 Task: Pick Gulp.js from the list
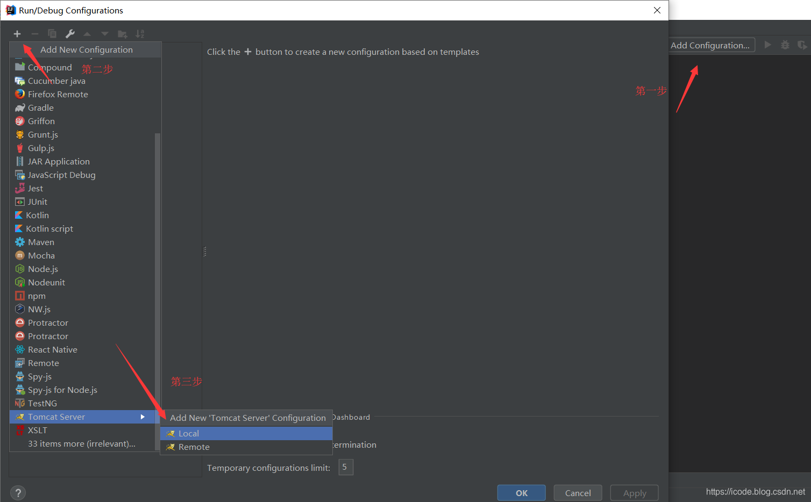82,148
